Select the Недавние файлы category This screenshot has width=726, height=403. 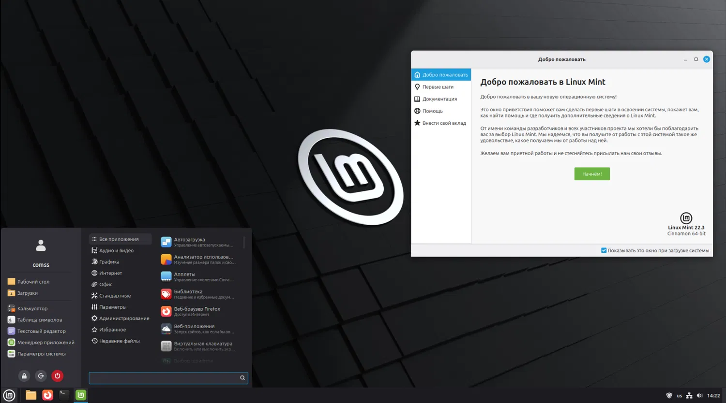pyautogui.click(x=120, y=341)
